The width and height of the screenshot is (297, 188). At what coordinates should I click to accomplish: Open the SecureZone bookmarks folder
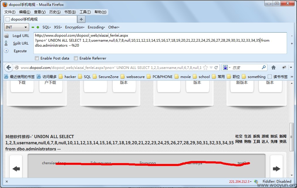click(106, 77)
